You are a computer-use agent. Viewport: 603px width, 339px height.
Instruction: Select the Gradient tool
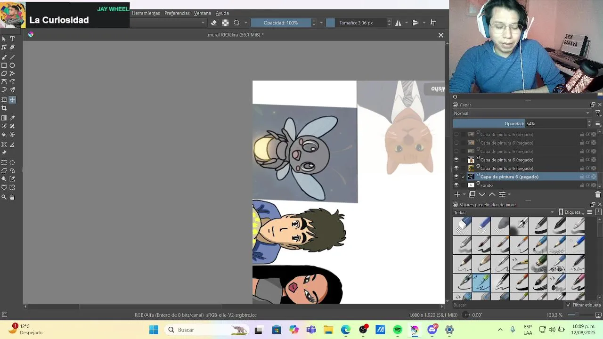tap(4, 118)
